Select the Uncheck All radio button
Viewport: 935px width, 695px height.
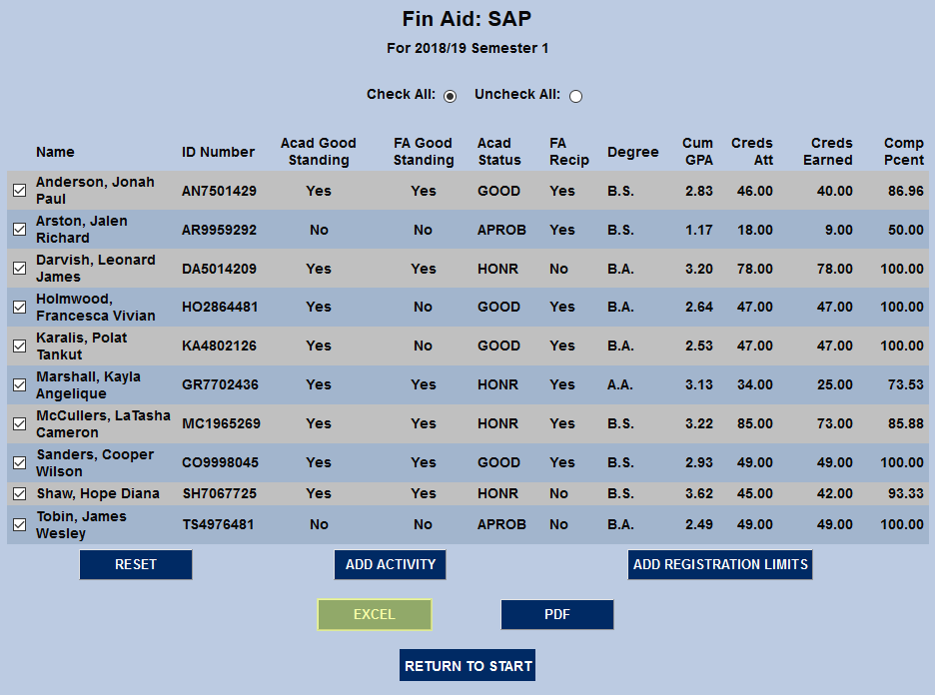tap(575, 95)
